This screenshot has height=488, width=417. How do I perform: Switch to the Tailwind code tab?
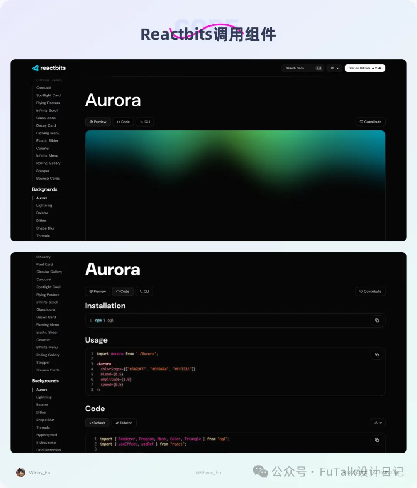(x=124, y=423)
